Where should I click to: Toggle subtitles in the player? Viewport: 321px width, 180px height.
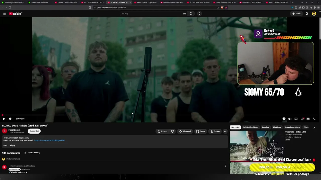pos(296,119)
